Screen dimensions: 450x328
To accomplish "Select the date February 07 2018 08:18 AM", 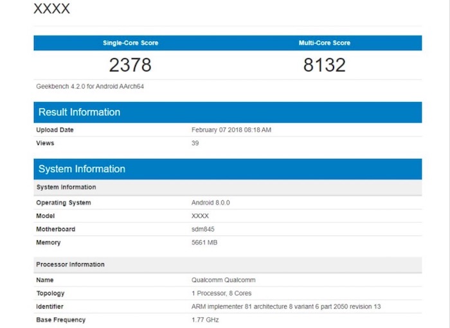I will tap(231, 130).
